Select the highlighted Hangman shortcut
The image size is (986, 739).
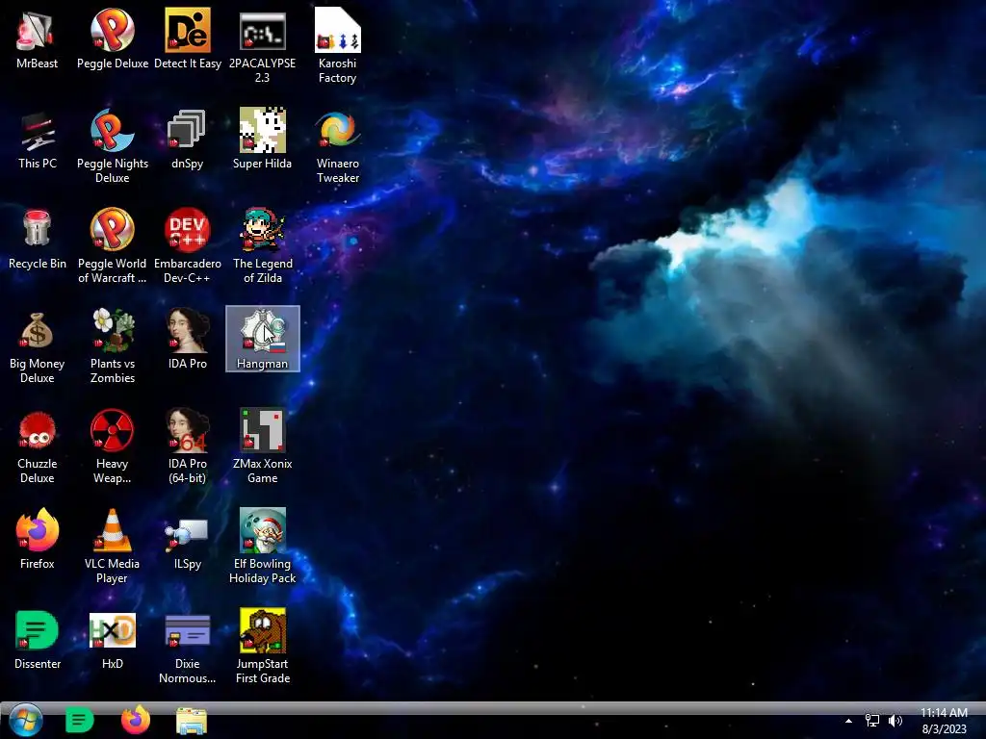coord(262,338)
